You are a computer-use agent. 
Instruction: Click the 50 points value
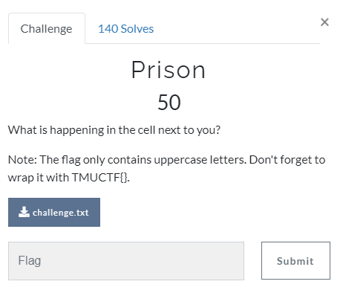coord(169,103)
